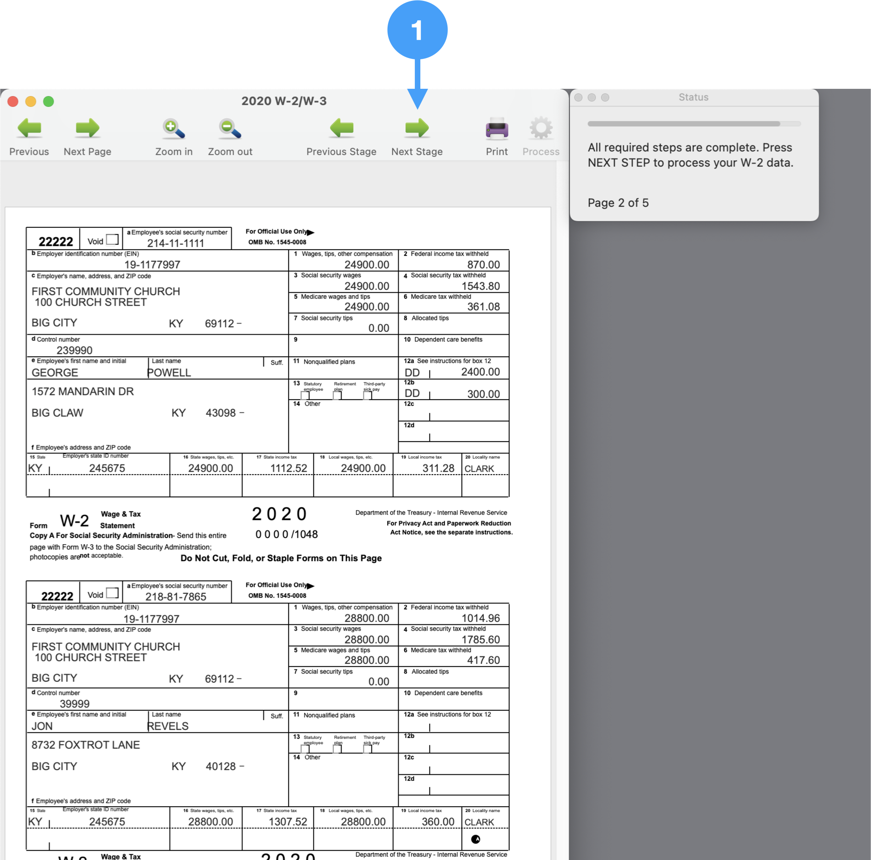This screenshot has height=860, width=871.
Task: Tick Third-party sick pay on George Powell's form
Action: coord(367,395)
